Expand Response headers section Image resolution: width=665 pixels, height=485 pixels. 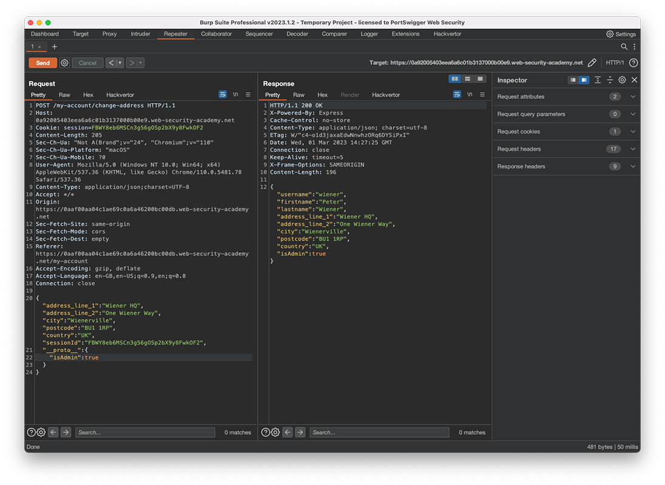click(x=567, y=167)
